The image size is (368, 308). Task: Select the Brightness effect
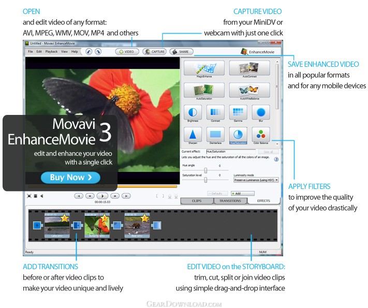pos(193,112)
